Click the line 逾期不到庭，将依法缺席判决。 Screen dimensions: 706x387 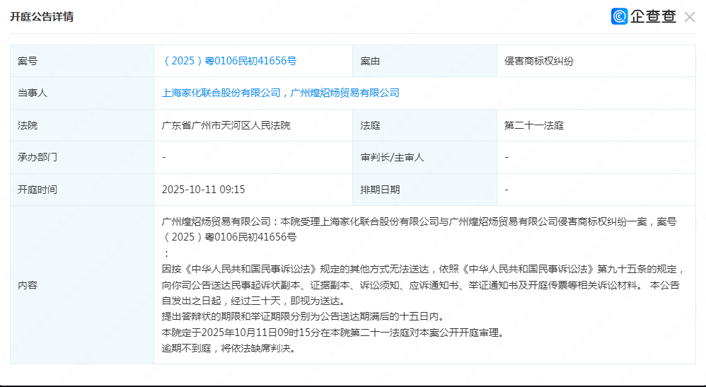[228, 348]
